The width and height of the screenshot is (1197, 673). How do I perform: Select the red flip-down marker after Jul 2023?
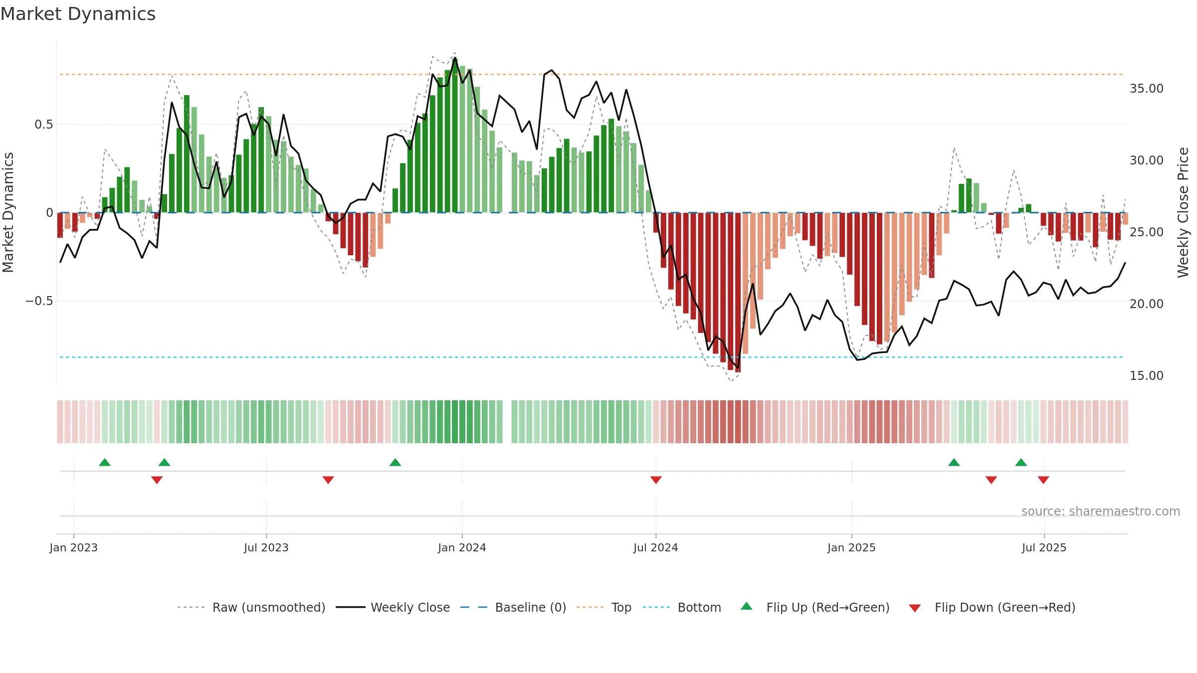328,480
